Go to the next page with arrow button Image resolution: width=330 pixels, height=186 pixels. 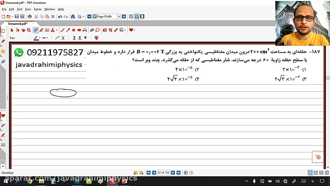(x=173, y=173)
